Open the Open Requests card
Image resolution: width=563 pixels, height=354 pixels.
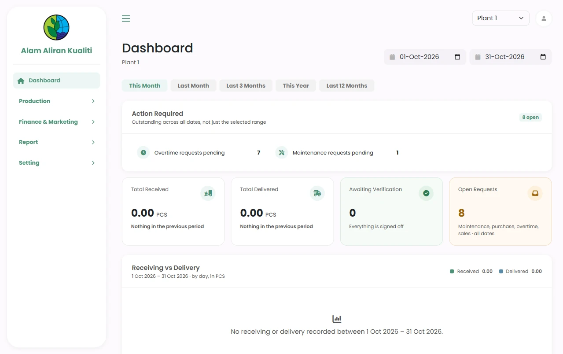click(x=500, y=211)
